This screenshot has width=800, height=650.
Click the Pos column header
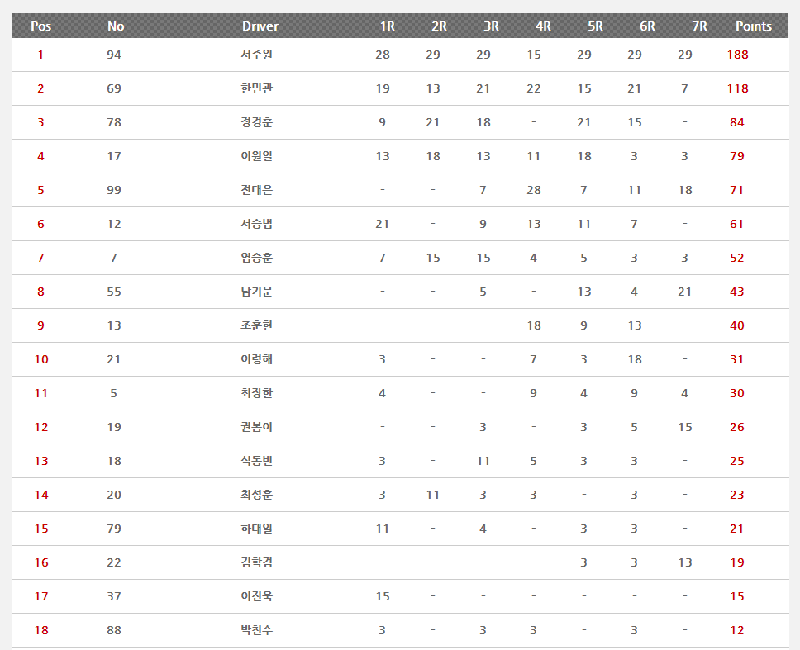point(40,26)
